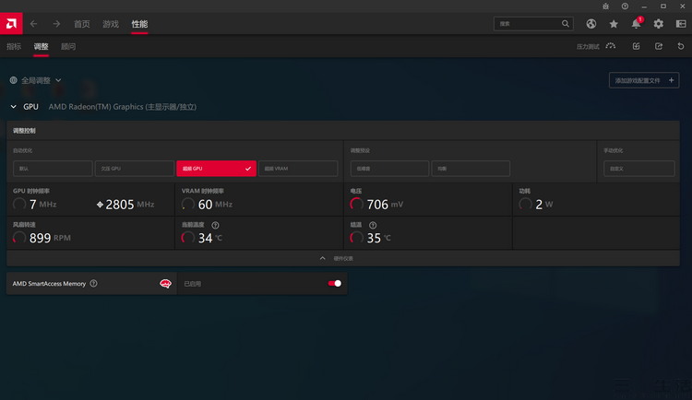Start the stress test gauge icon

tap(611, 46)
